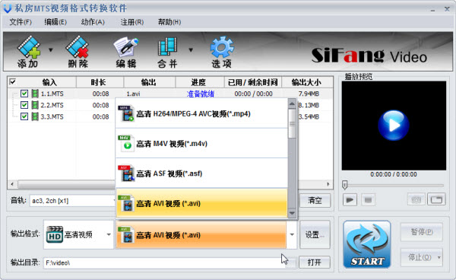
Task: Open the dropdown arrow next to 添加
Action: tap(51, 50)
